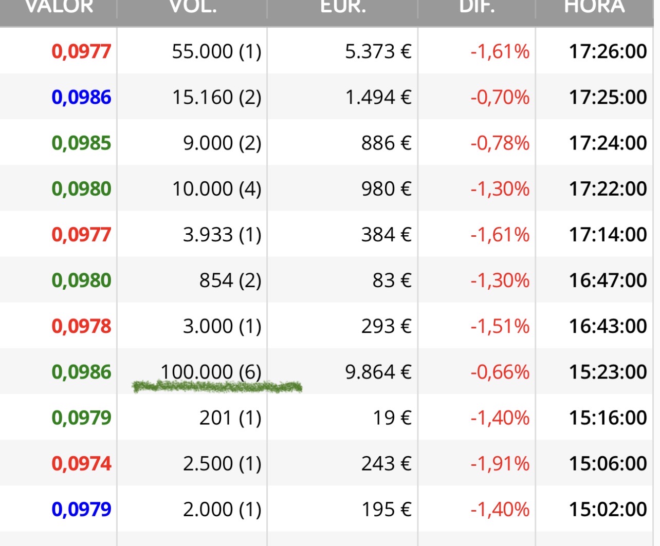
Task: Click the 15:02:00 time cell
Action: click(608, 509)
